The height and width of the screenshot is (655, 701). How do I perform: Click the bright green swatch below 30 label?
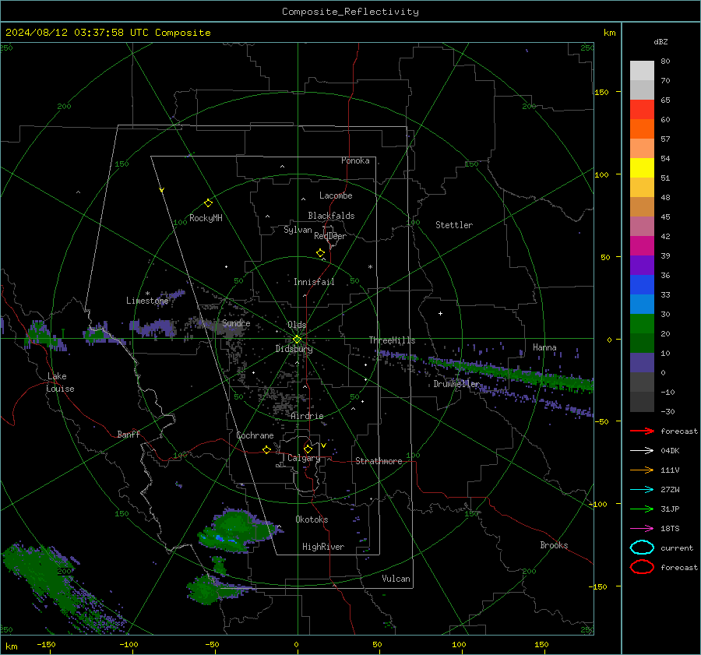pyautogui.click(x=642, y=324)
